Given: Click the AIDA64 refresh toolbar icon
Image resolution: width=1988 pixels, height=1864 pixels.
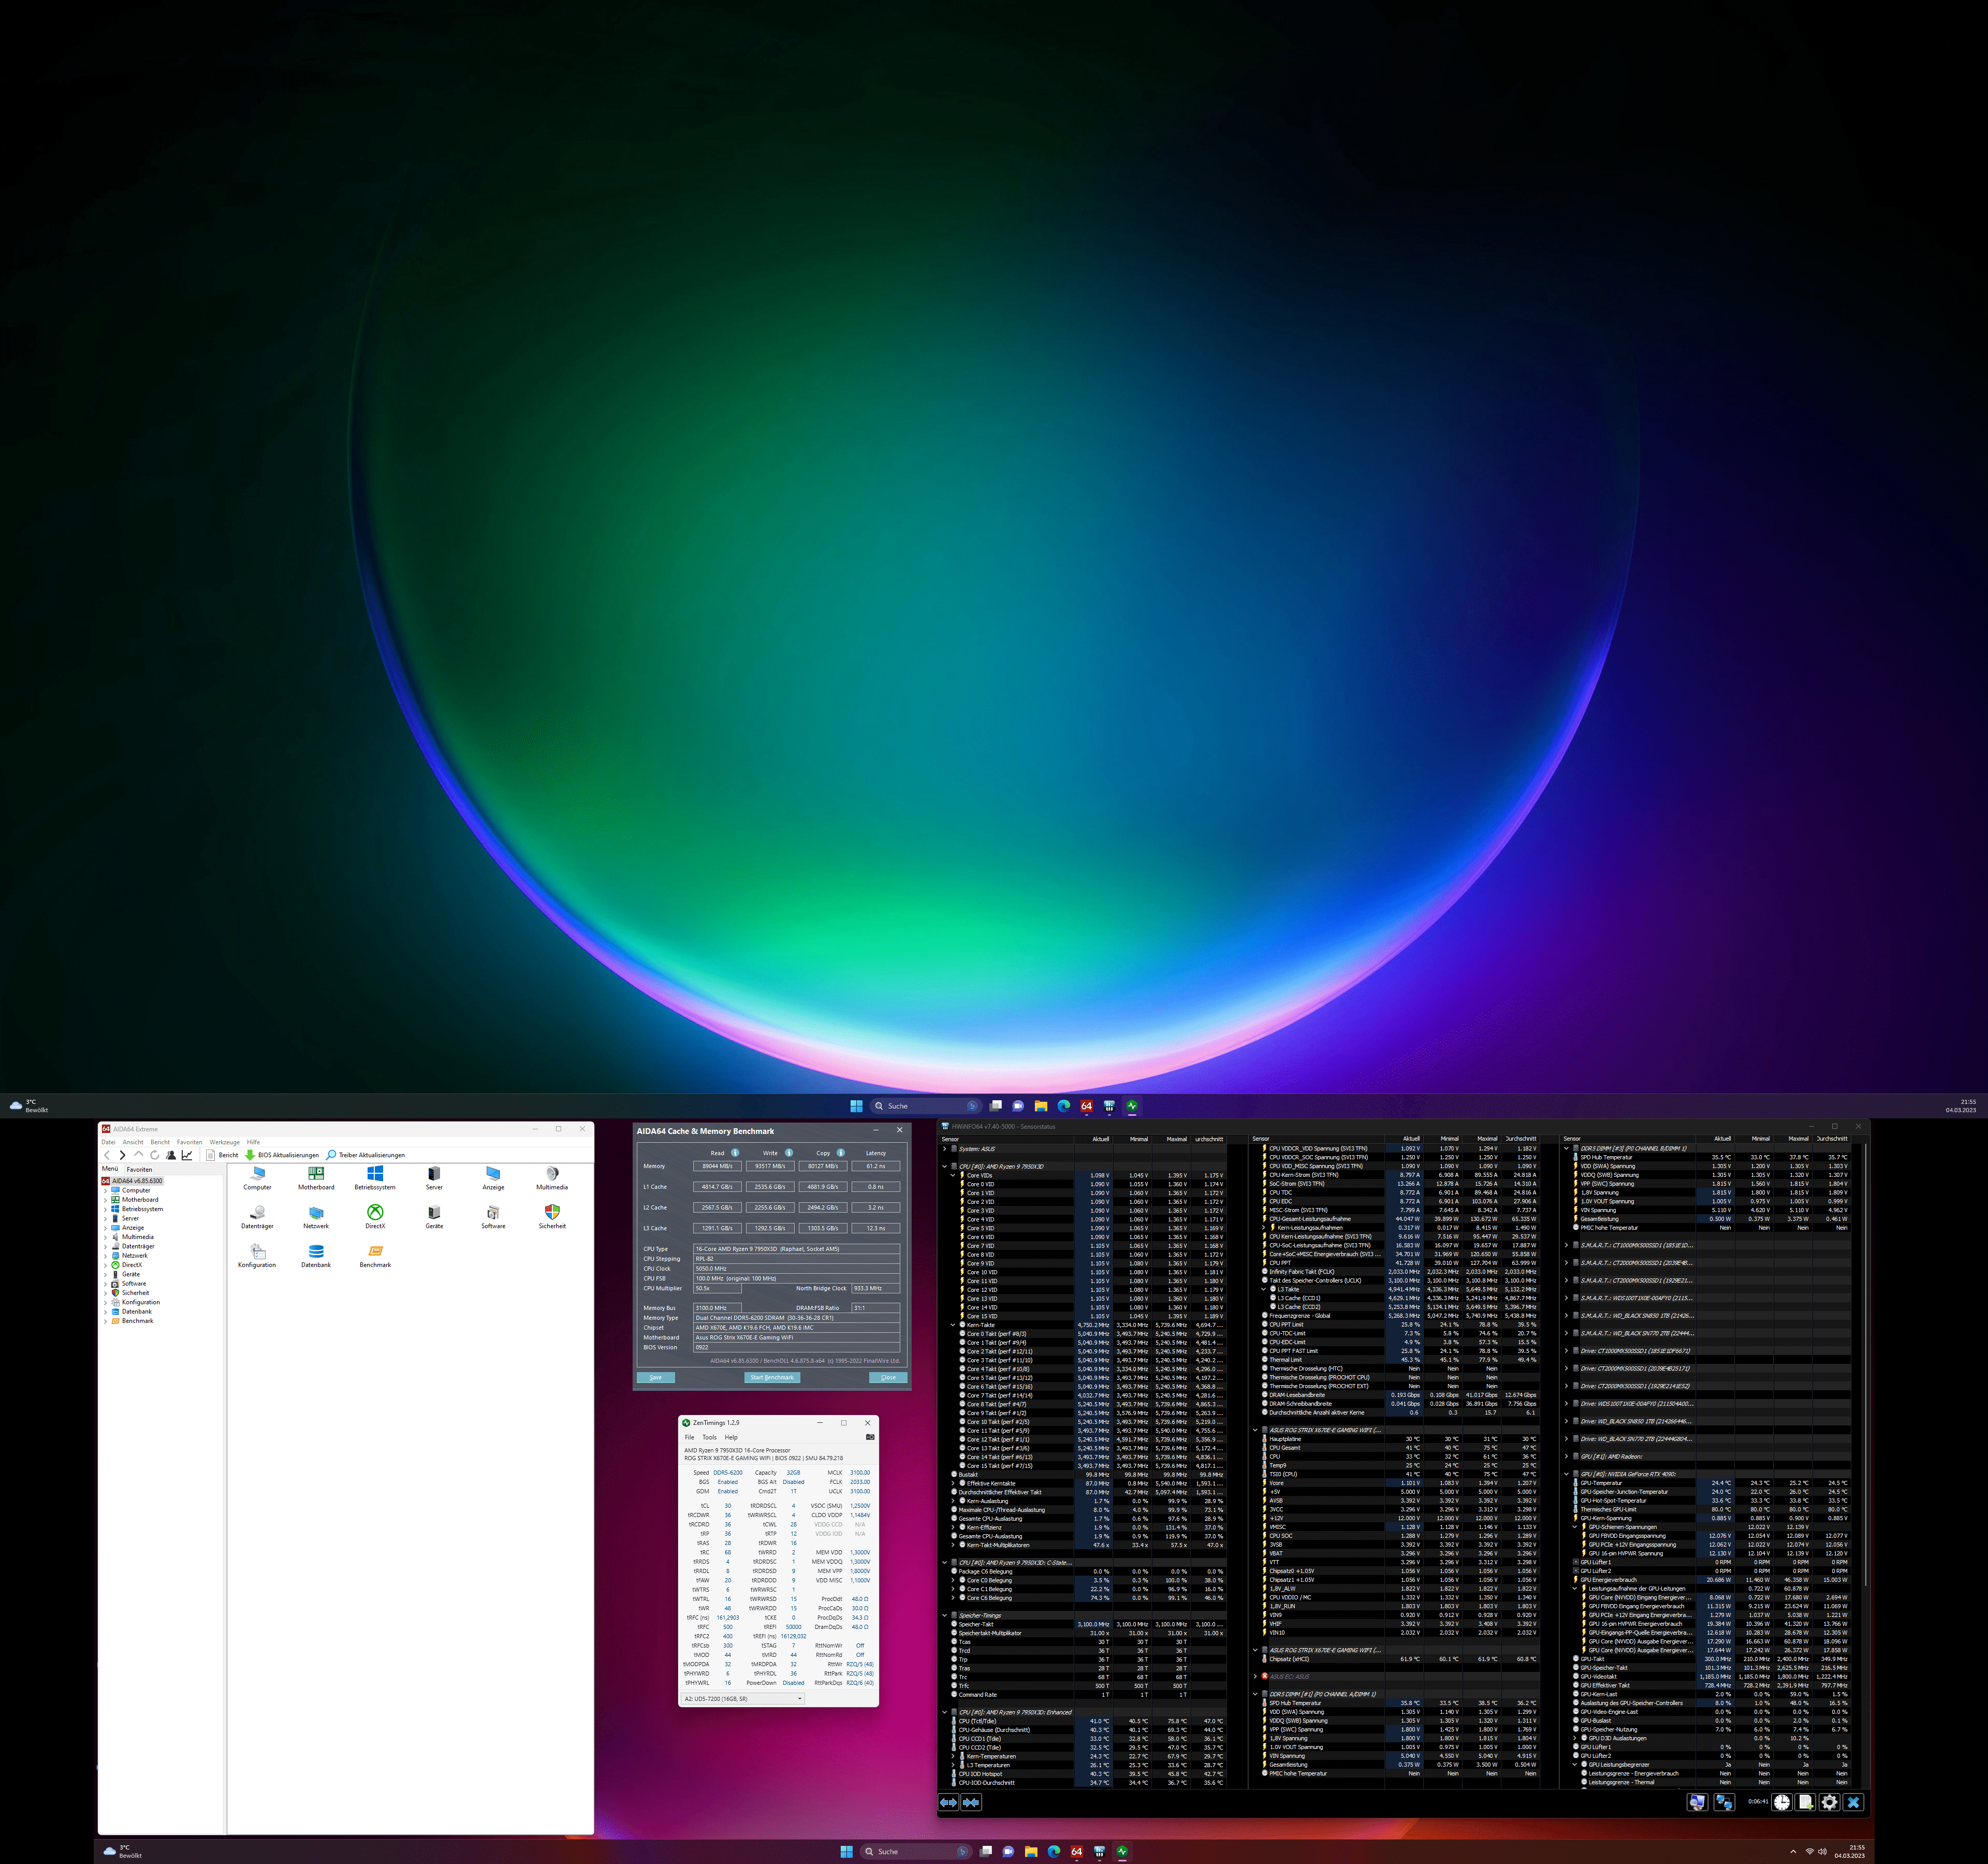Looking at the screenshot, I should [155, 1155].
